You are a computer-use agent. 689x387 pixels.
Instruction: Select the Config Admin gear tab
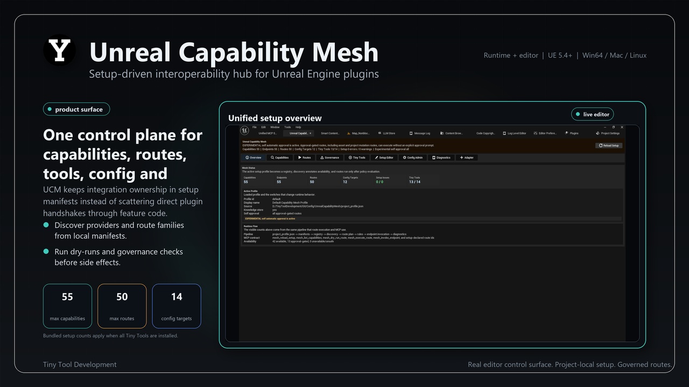click(413, 157)
